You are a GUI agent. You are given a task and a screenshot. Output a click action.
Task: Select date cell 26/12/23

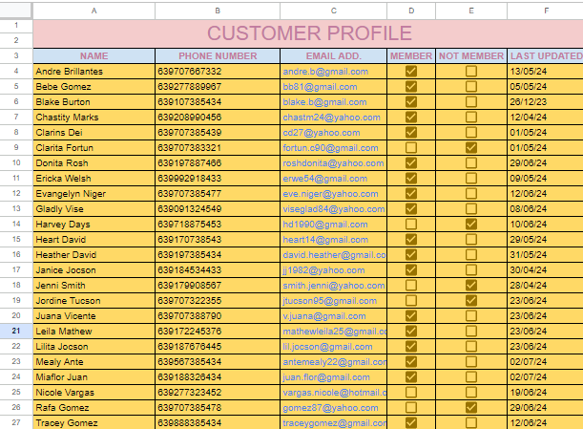pyautogui.click(x=546, y=101)
